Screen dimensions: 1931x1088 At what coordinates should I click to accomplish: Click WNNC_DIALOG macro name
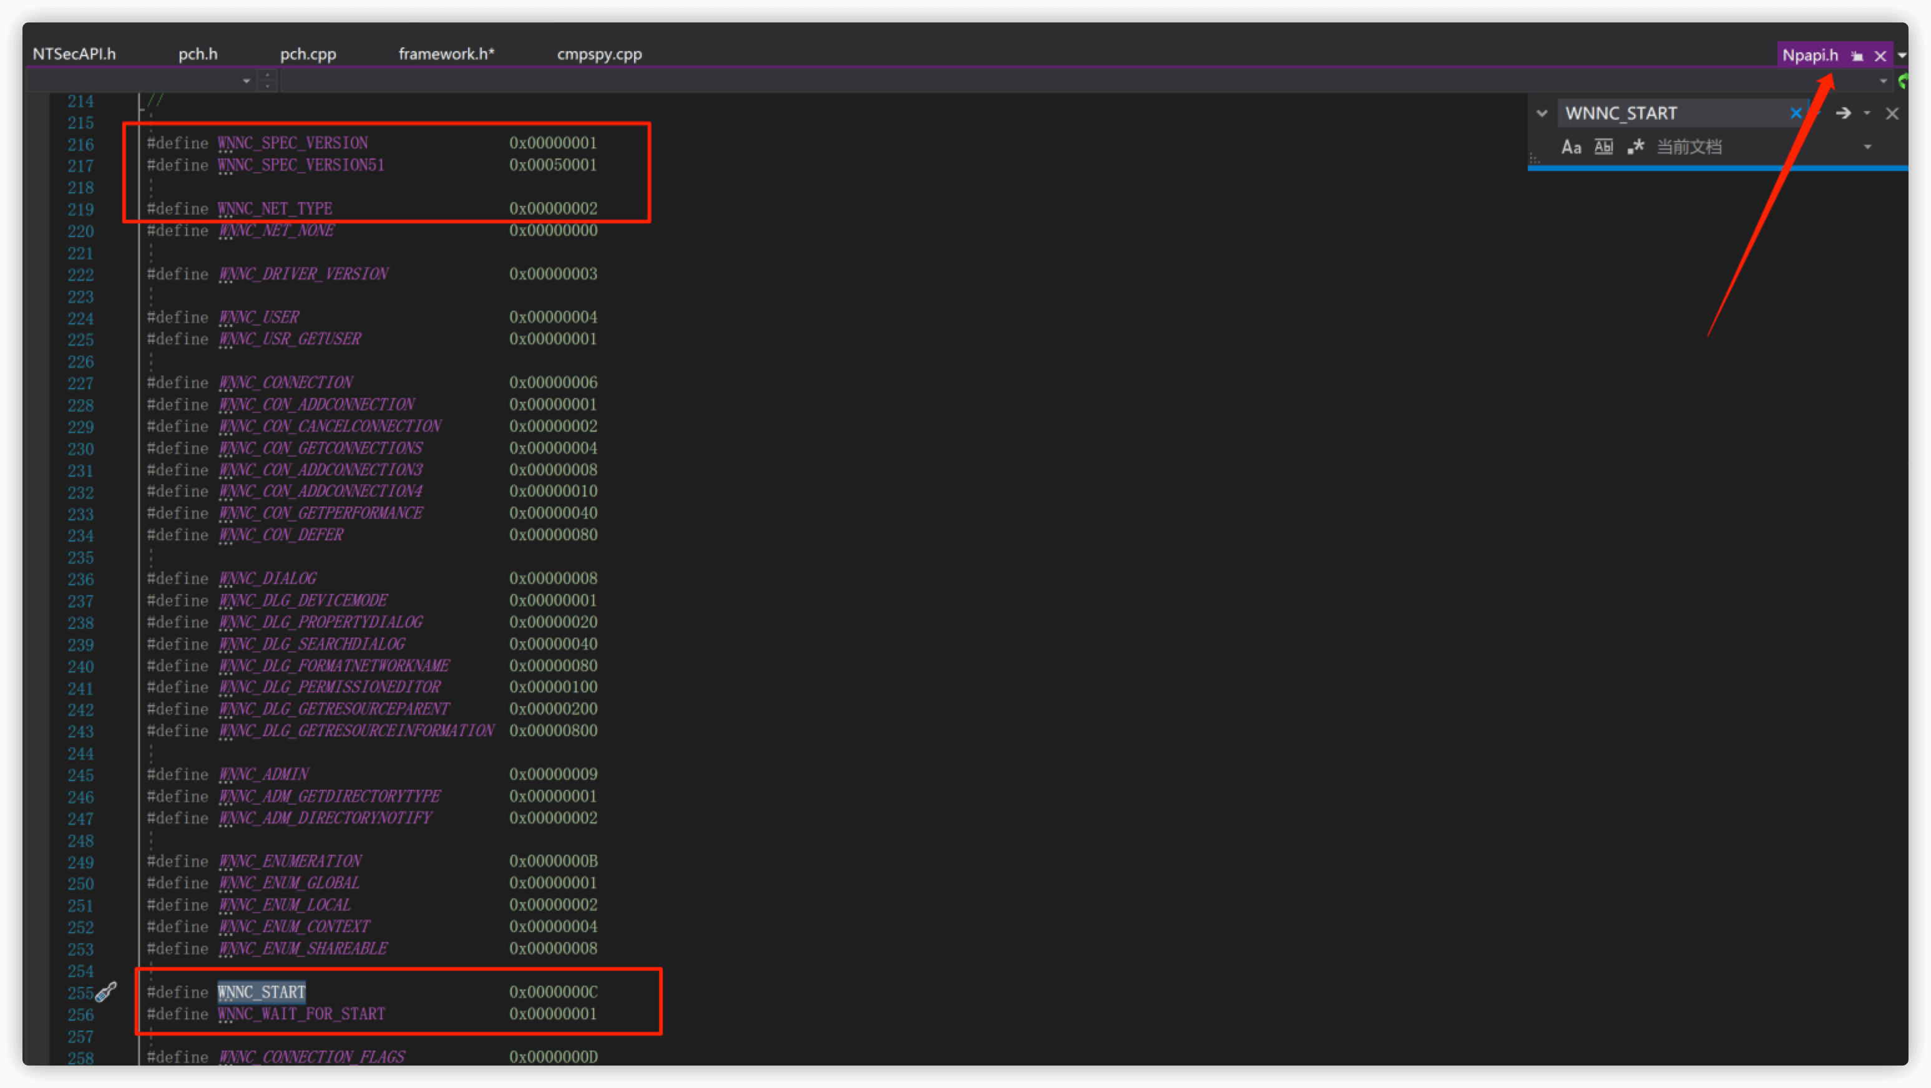(268, 578)
